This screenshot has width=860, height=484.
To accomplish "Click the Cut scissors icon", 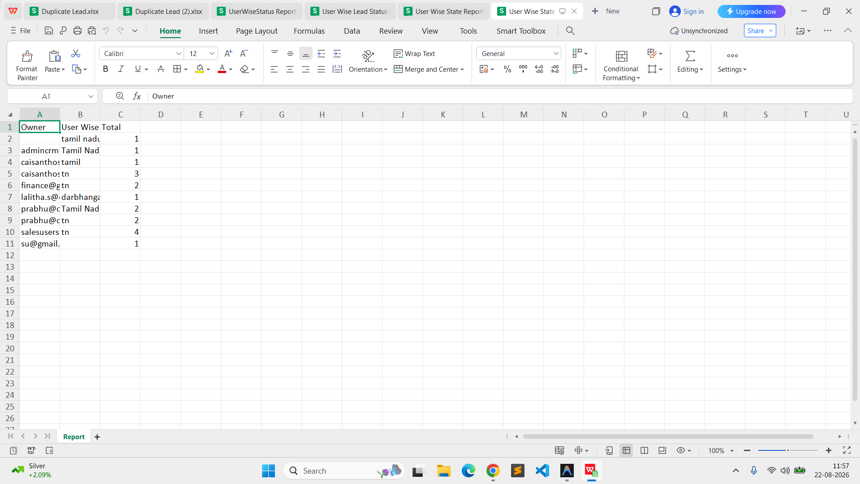I will [76, 54].
